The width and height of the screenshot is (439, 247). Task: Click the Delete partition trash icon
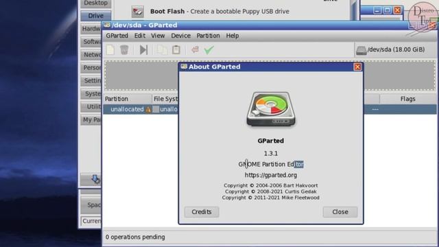point(124,50)
